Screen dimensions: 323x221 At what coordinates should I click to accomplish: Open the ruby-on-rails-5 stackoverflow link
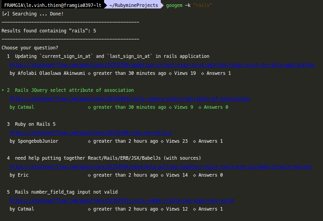(91, 133)
